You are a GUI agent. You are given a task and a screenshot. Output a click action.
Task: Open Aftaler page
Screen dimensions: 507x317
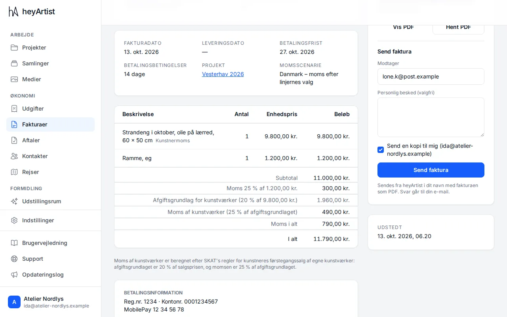50,140
